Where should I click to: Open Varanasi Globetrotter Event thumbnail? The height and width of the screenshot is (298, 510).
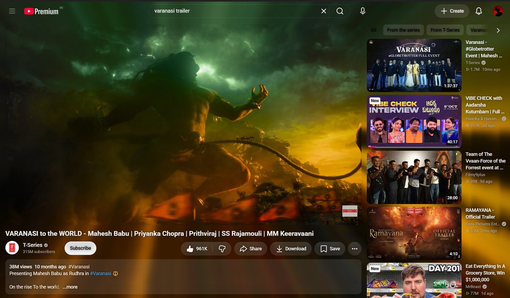point(414,65)
